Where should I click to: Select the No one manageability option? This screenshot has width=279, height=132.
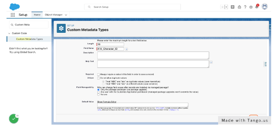click(98, 95)
